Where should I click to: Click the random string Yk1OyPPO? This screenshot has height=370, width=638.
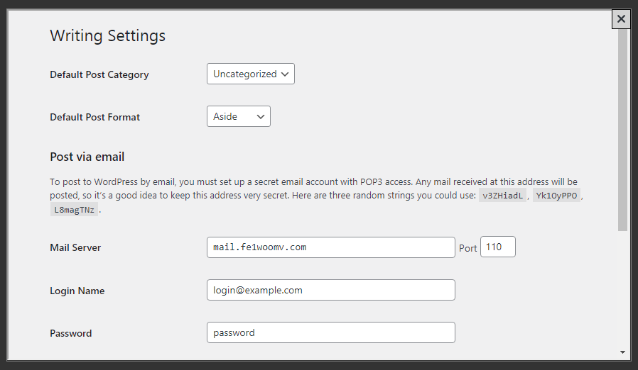(556, 196)
